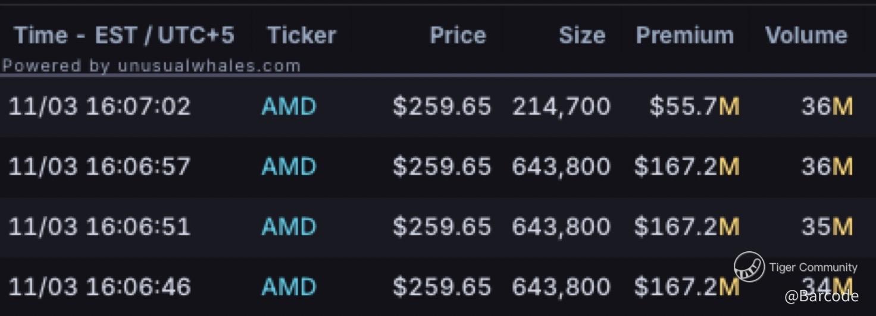
Task: Sort by the Time - EST / UTC+5 column
Action: pyautogui.click(x=124, y=36)
